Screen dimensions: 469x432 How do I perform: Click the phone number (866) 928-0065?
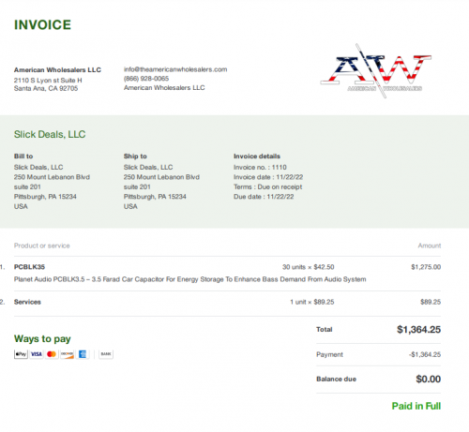coord(146,79)
